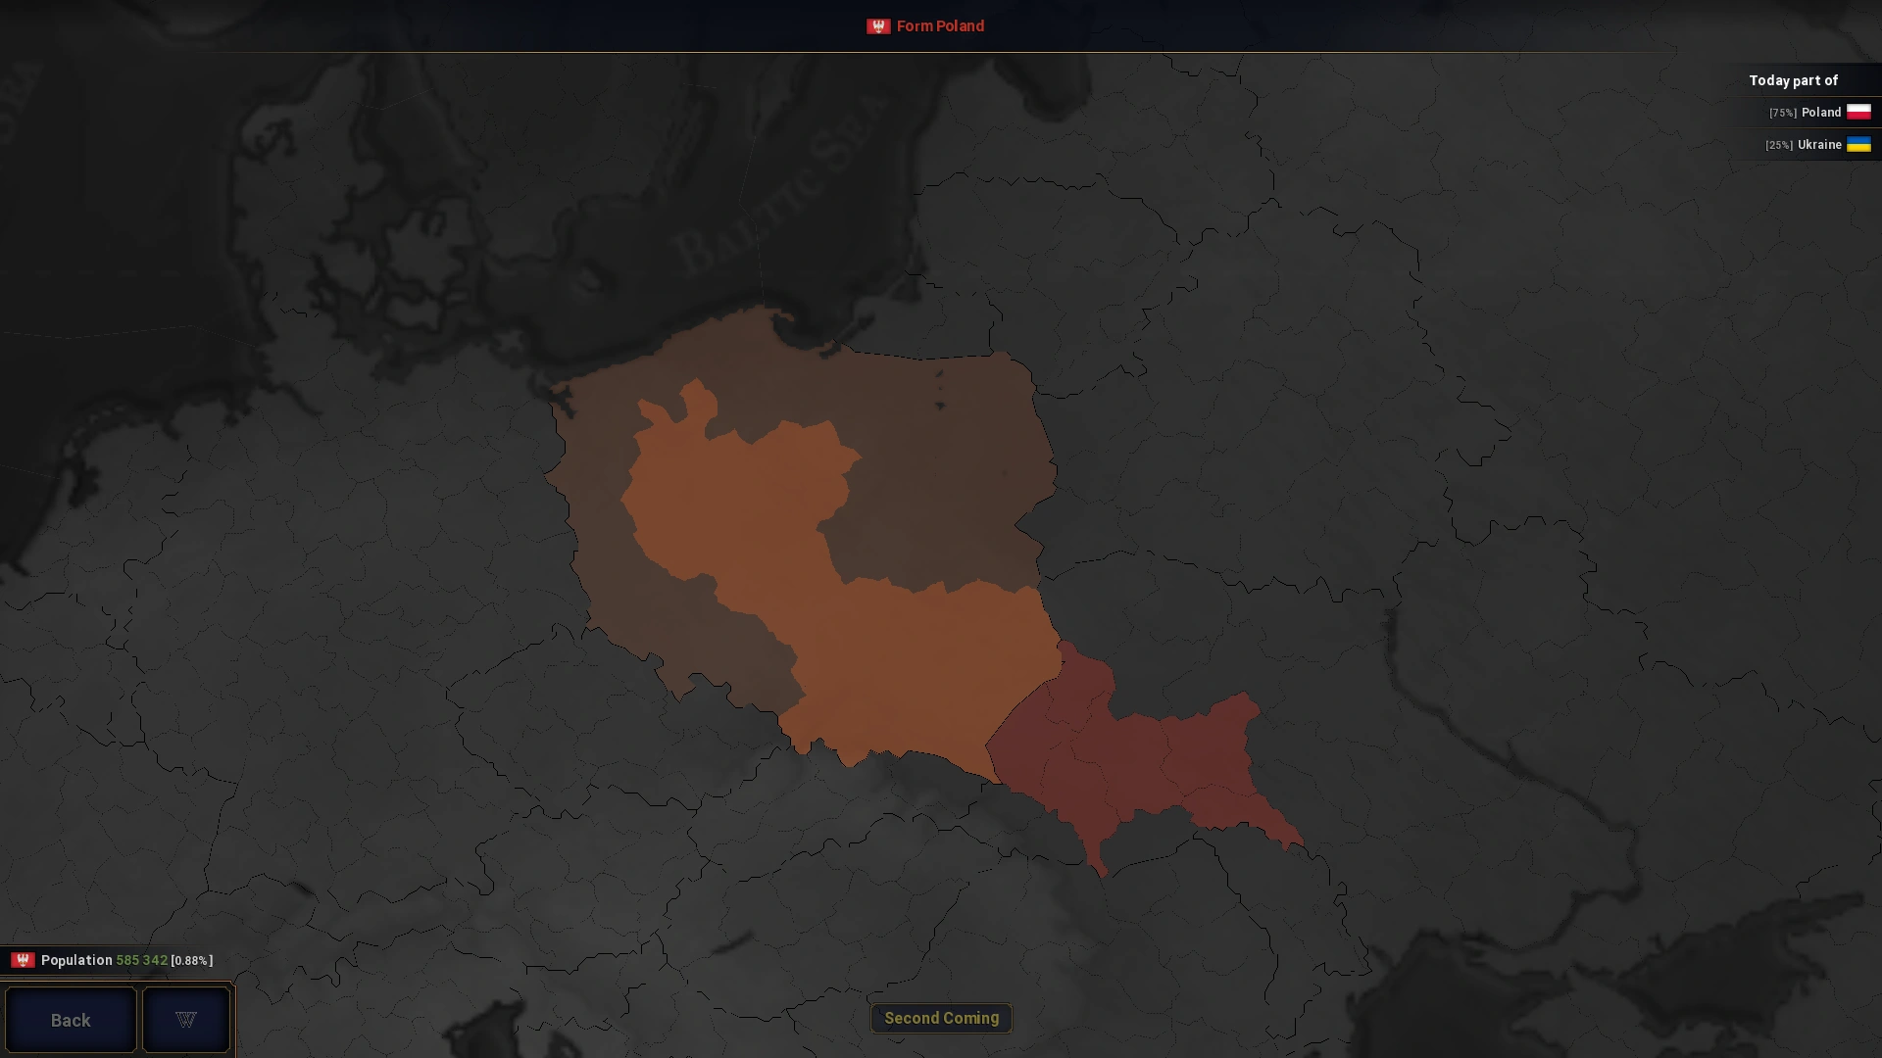The height and width of the screenshot is (1058, 1882).
Task: Click the 75% percentage beside Poland
Action: [x=1782, y=114]
